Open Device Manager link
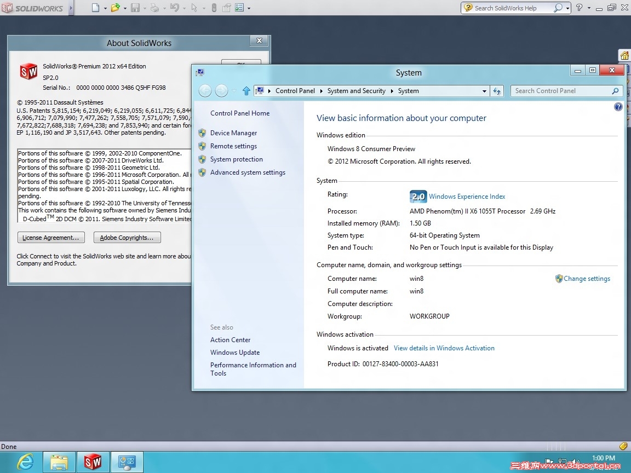 pyautogui.click(x=233, y=133)
